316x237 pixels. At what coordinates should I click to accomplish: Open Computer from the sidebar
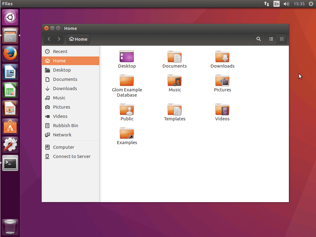71,147
